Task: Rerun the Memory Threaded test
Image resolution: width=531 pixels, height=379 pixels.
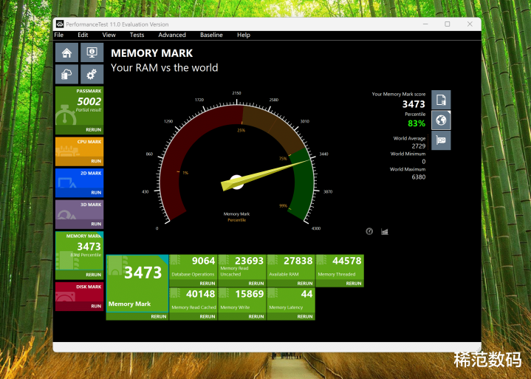Action: [354, 283]
